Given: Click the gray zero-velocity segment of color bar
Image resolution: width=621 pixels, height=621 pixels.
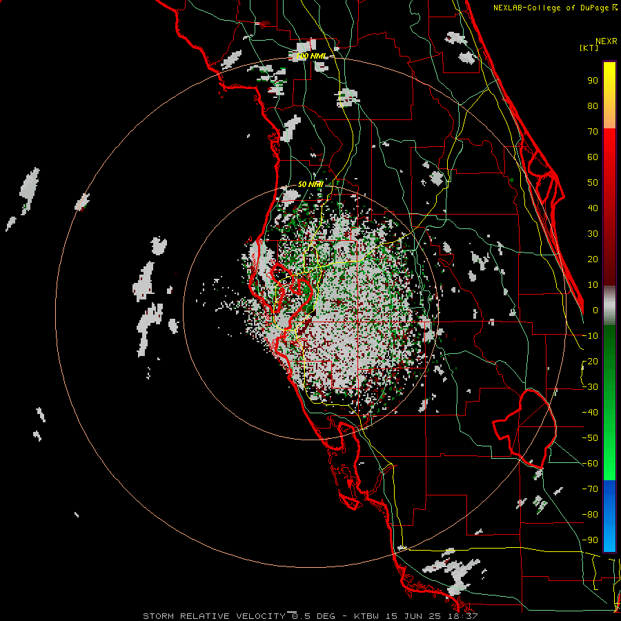Looking at the screenshot, I should click(609, 307).
